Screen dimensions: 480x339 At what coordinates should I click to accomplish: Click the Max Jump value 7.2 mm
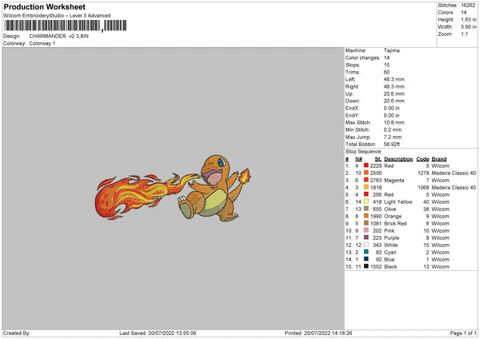393,137
